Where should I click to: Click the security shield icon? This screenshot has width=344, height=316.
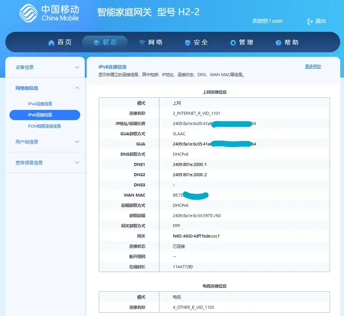187,43
